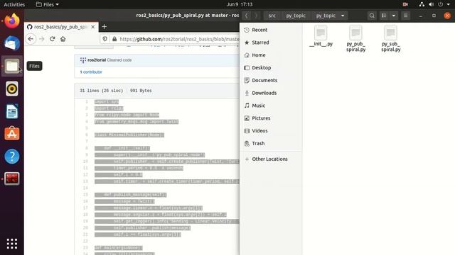Click line number 1 in the code view
Screen dimensions: 455x255
87,102
